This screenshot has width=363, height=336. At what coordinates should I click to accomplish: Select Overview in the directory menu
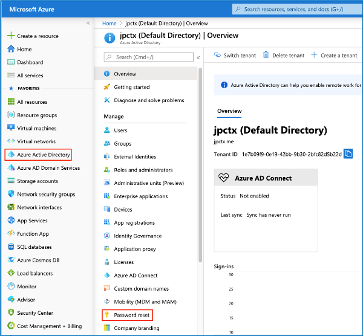(x=125, y=74)
